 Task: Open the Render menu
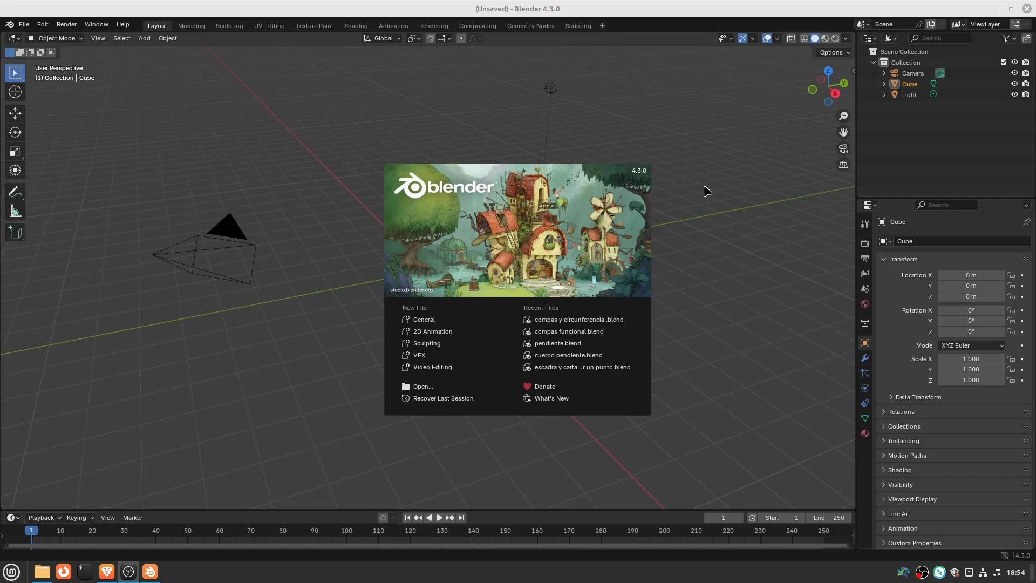[66, 24]
